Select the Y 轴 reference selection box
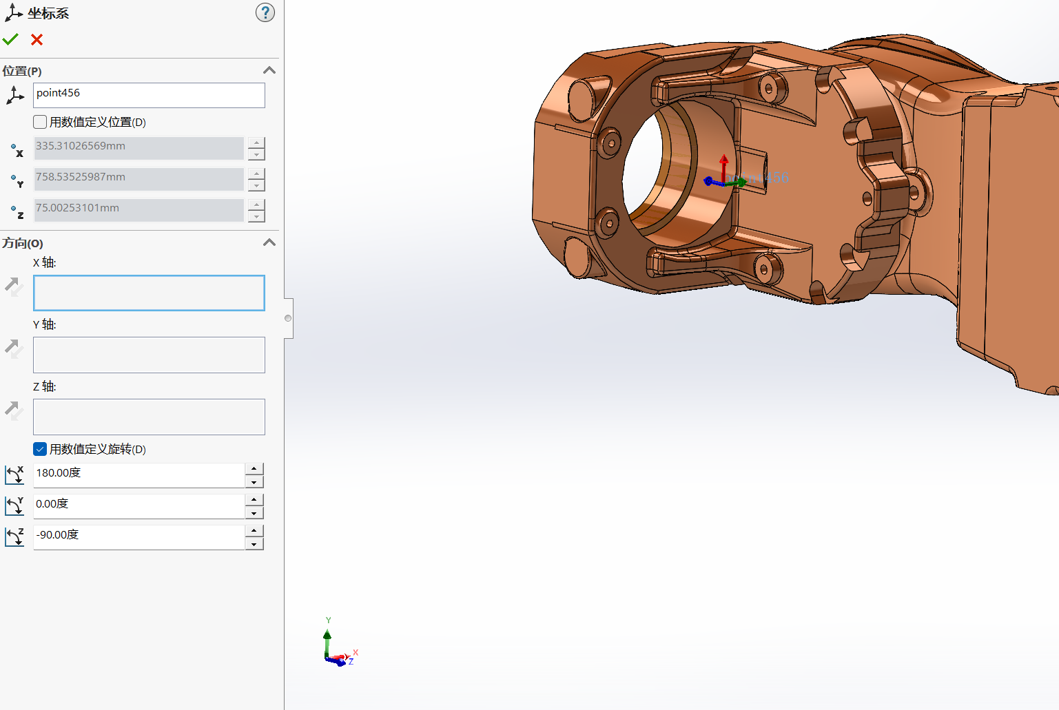The height and width of the screenshot is (710, 1059). pos(149,355)
